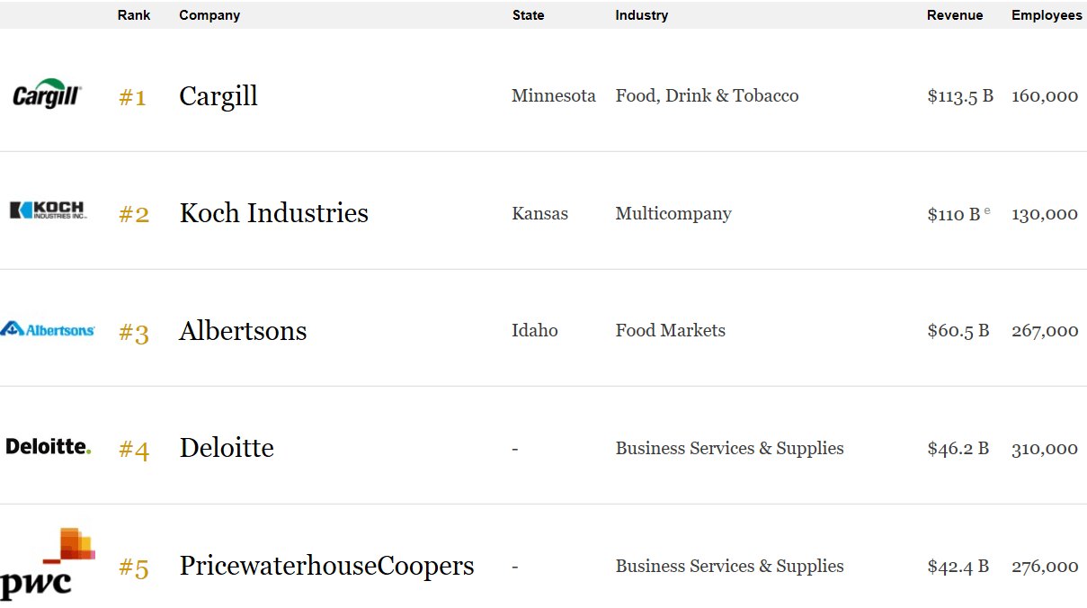Click the Koch Industries logo
Viewport: 1087px width, 608px height.
[48, 210]
